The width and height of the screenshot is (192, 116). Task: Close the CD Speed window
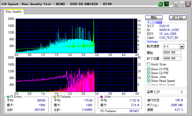click(188, 4)
